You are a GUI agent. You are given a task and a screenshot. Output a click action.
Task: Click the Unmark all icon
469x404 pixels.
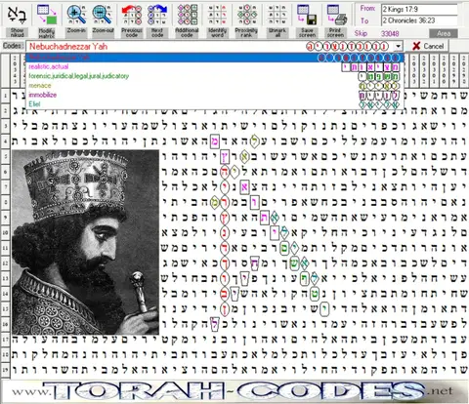[277, 15]
